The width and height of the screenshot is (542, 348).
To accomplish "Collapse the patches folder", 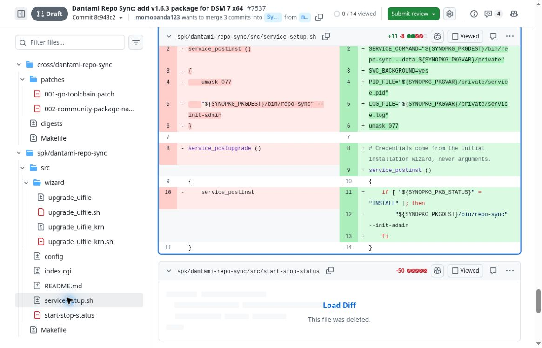I will [x=22, y=80].
